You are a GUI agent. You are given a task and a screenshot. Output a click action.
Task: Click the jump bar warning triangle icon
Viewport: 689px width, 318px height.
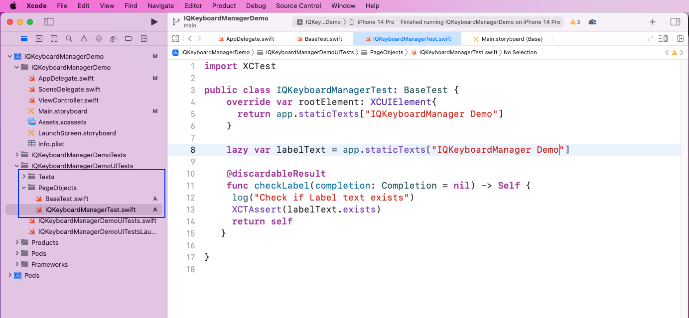pos(675,52)
